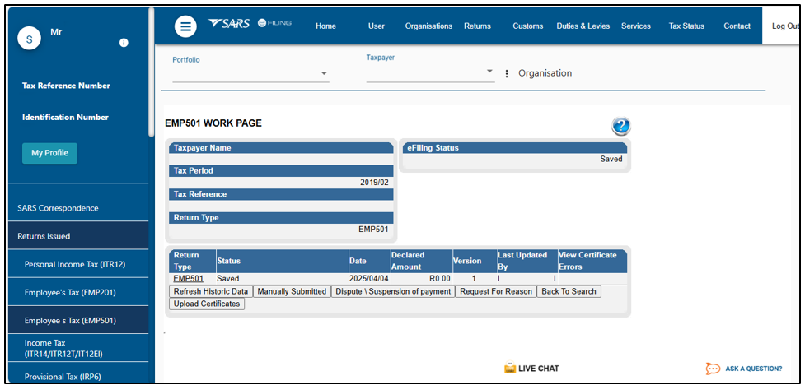805x385 pixels.
Task: Go to the Home menu
Action: point(325,26)
